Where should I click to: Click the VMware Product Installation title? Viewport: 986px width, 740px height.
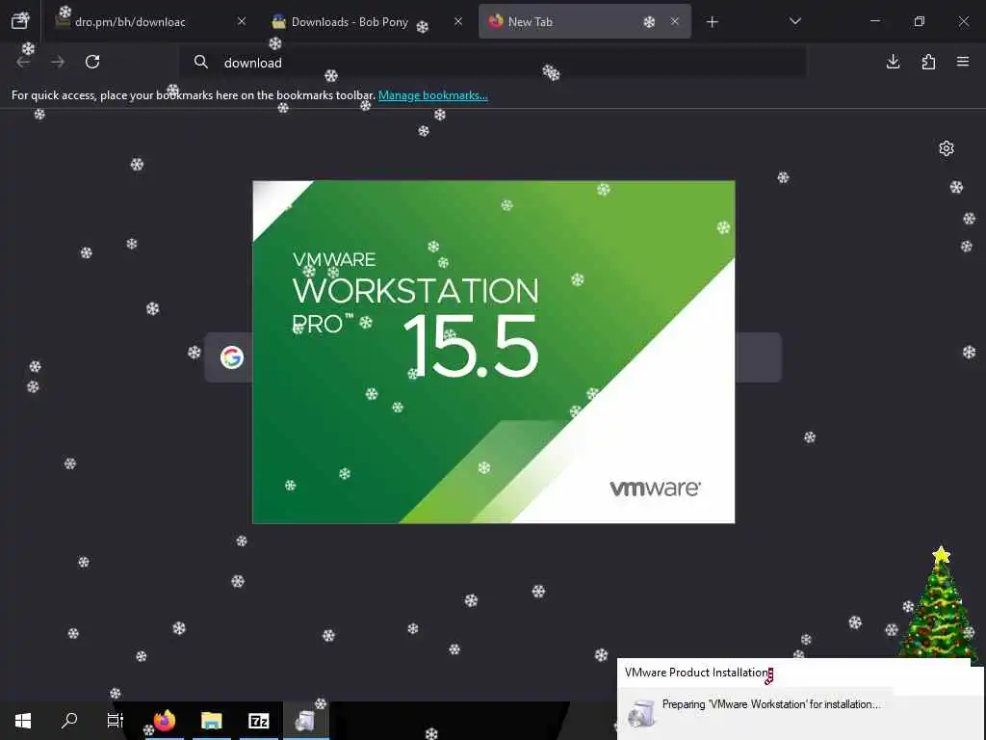tap(697, 673)
